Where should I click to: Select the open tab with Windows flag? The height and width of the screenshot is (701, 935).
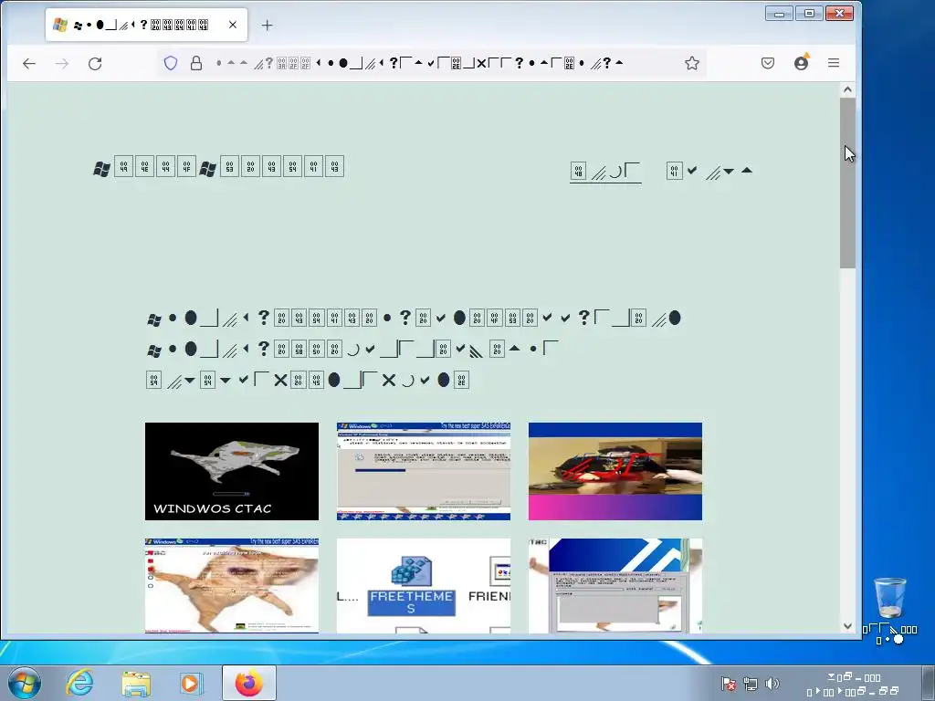147,25
